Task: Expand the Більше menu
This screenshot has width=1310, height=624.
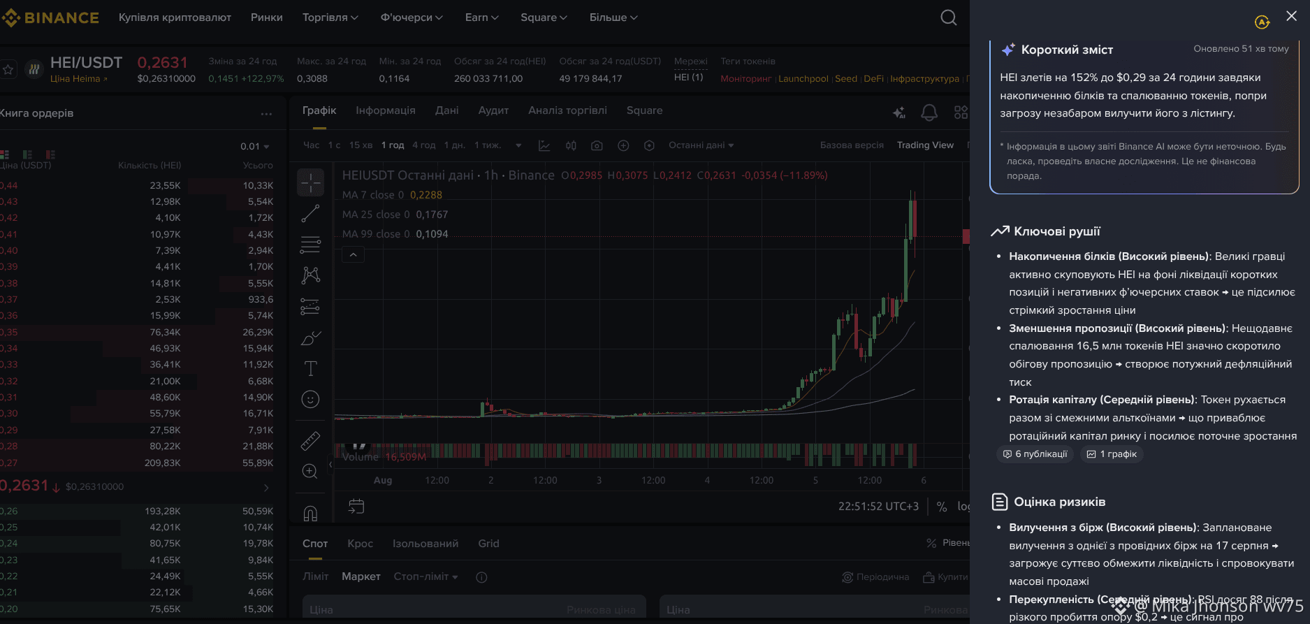Action: coord(613,17)
